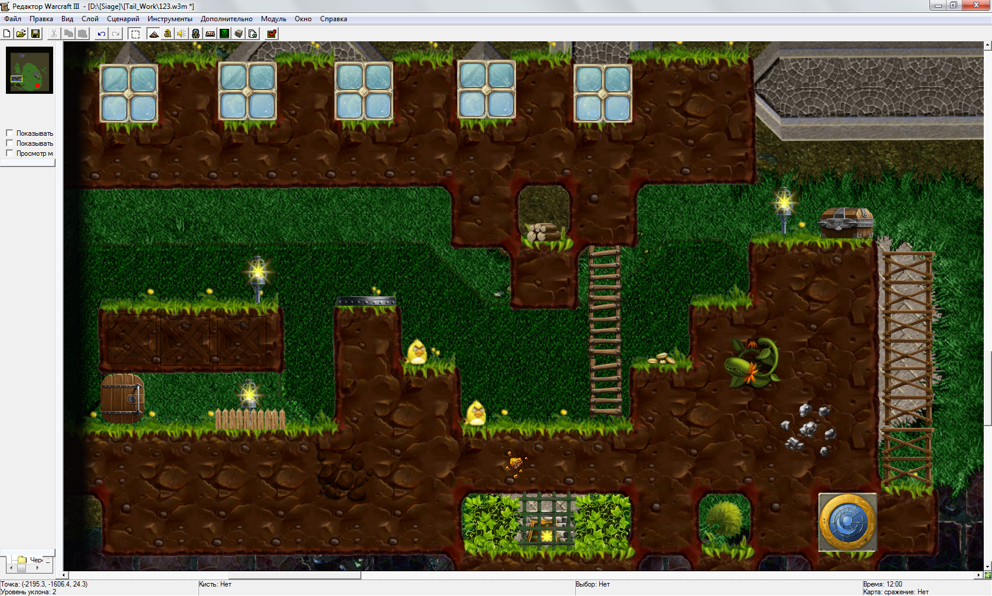The height and width of the screenshot is (596, 992).
Task: Click the Cut scissors icon
Action: (54, 34)
